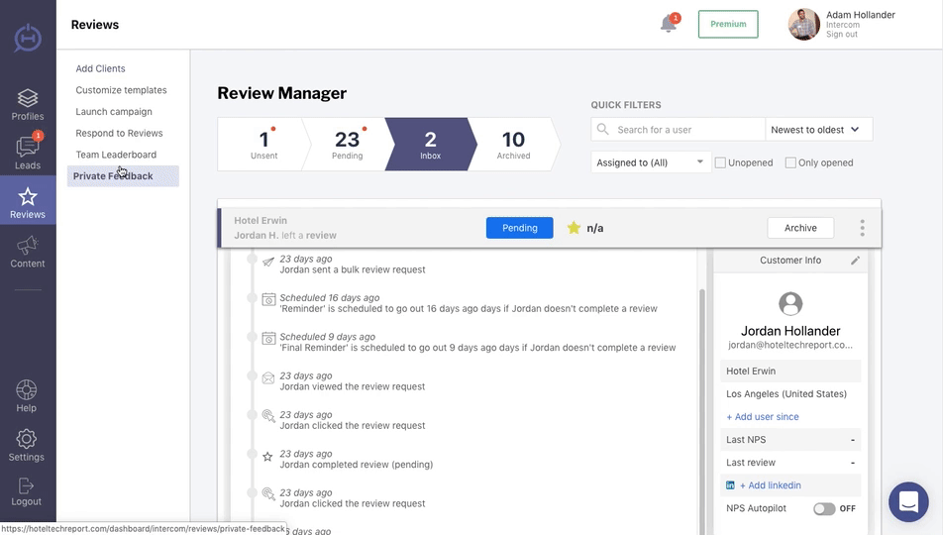This screenshot has height=535, width=943.
Task: Click calendar icon for Scheduled 16 days ago
Action: coord(268,299)
